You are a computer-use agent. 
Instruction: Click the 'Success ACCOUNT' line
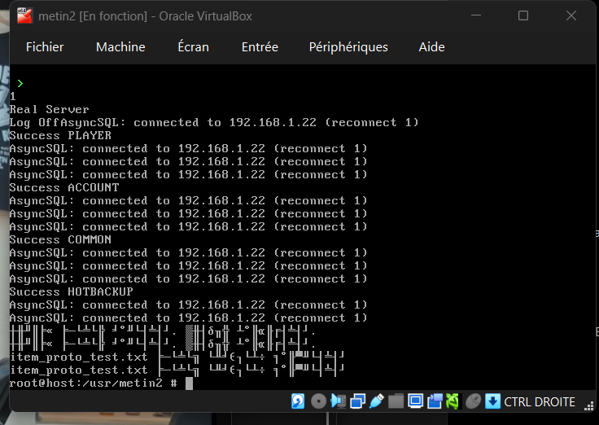[64, 187]
